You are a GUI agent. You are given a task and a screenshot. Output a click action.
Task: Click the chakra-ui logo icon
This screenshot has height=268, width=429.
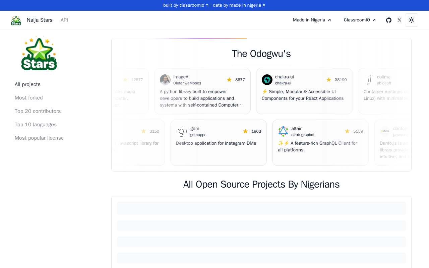click(x=267, y=80)
